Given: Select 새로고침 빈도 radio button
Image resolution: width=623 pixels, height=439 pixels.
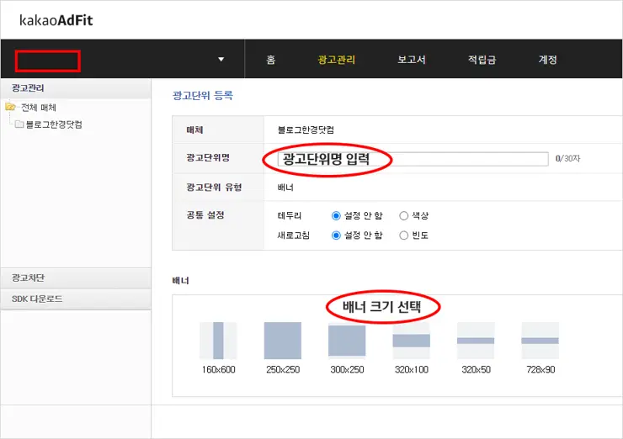Looking at the screenshot, I should (x=403, y=235).
